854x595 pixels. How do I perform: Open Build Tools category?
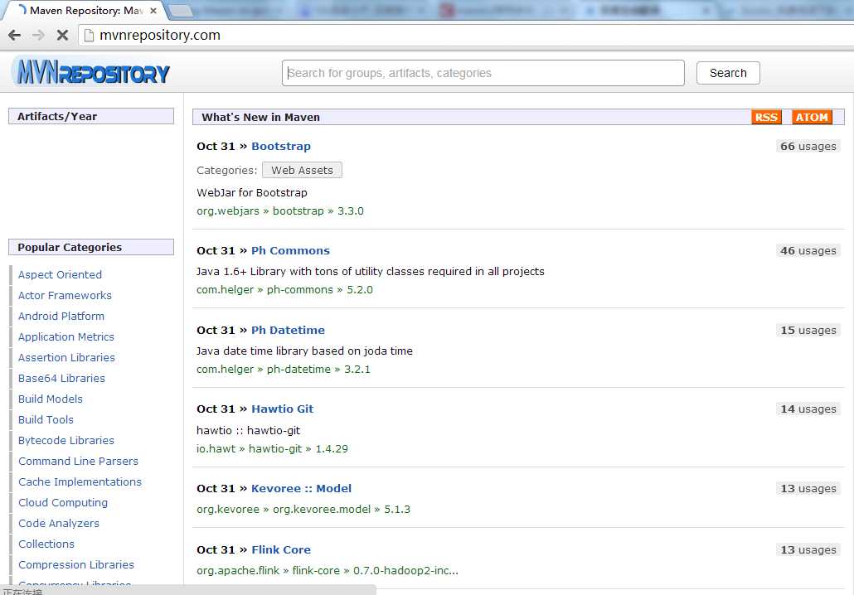click(46, 419)
